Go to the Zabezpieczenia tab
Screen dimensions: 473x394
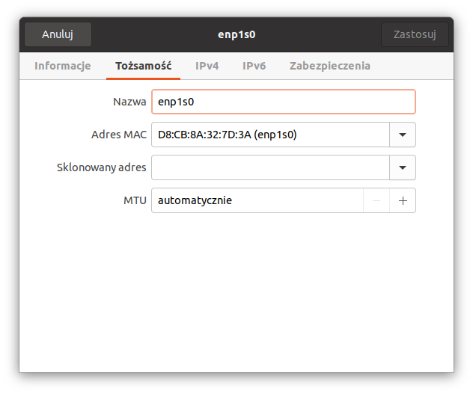tap(330, 66)
